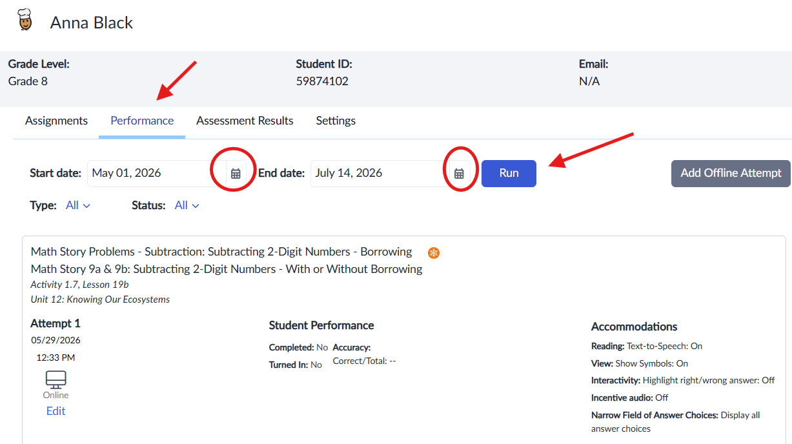Screen dimensions: 792x444
Task: Click the Student ID number 59874102
Action: click(x=322, y=81)
